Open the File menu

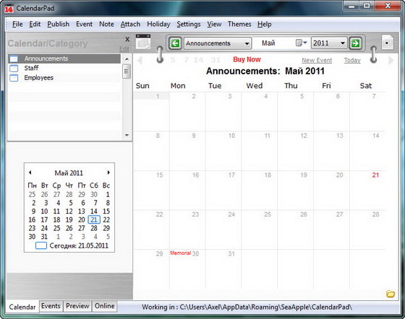tap(17, 25)
